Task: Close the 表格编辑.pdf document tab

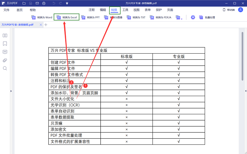Action: coord(41,25)
